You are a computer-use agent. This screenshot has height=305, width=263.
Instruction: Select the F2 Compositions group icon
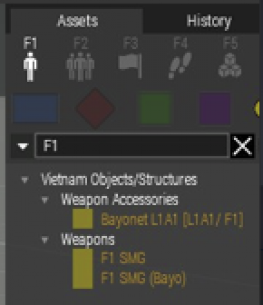pos(80,66)
